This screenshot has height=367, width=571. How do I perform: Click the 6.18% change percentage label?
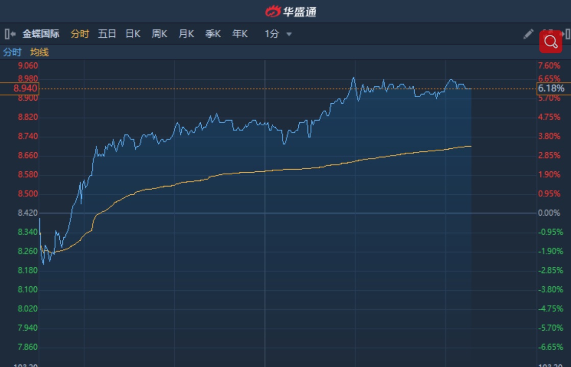click(x=551, y=88)
